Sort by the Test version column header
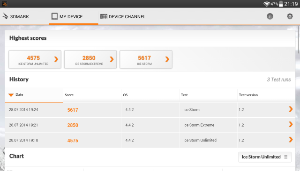The width and height of the screenshot is (300, 171). click(266, 95)
